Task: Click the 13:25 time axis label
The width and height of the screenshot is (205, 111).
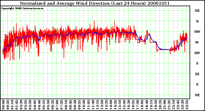Action: tap(106, 105)
